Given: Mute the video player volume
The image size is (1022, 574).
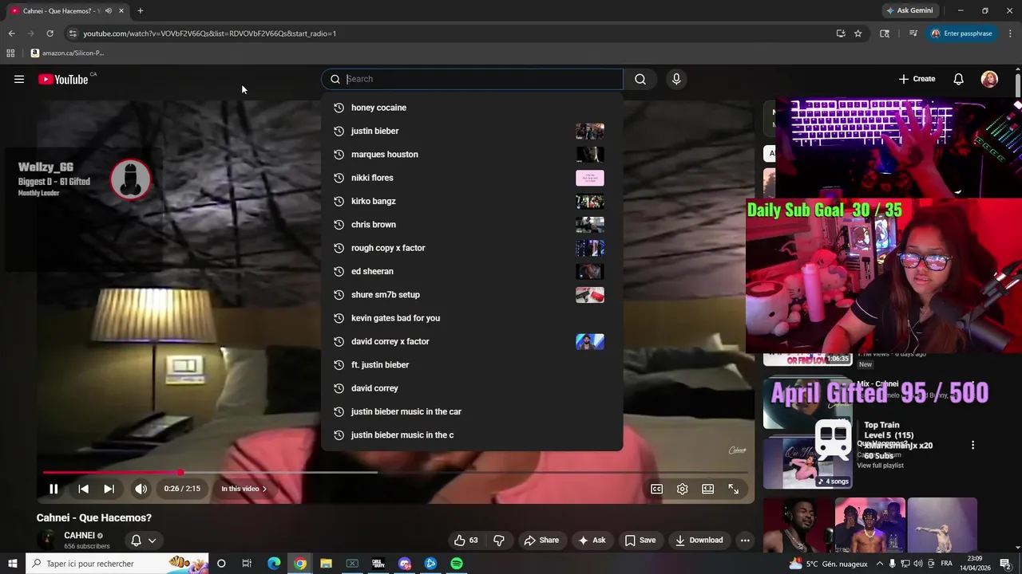Looking at the screenshot, I should [x=141, y=489].
